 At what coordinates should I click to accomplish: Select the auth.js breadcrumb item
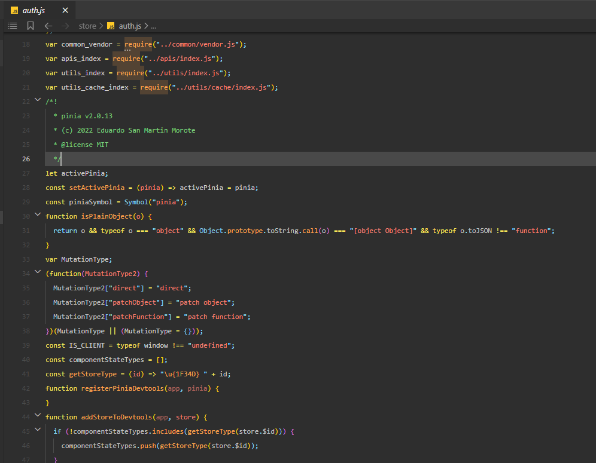(x=130, y=26)
